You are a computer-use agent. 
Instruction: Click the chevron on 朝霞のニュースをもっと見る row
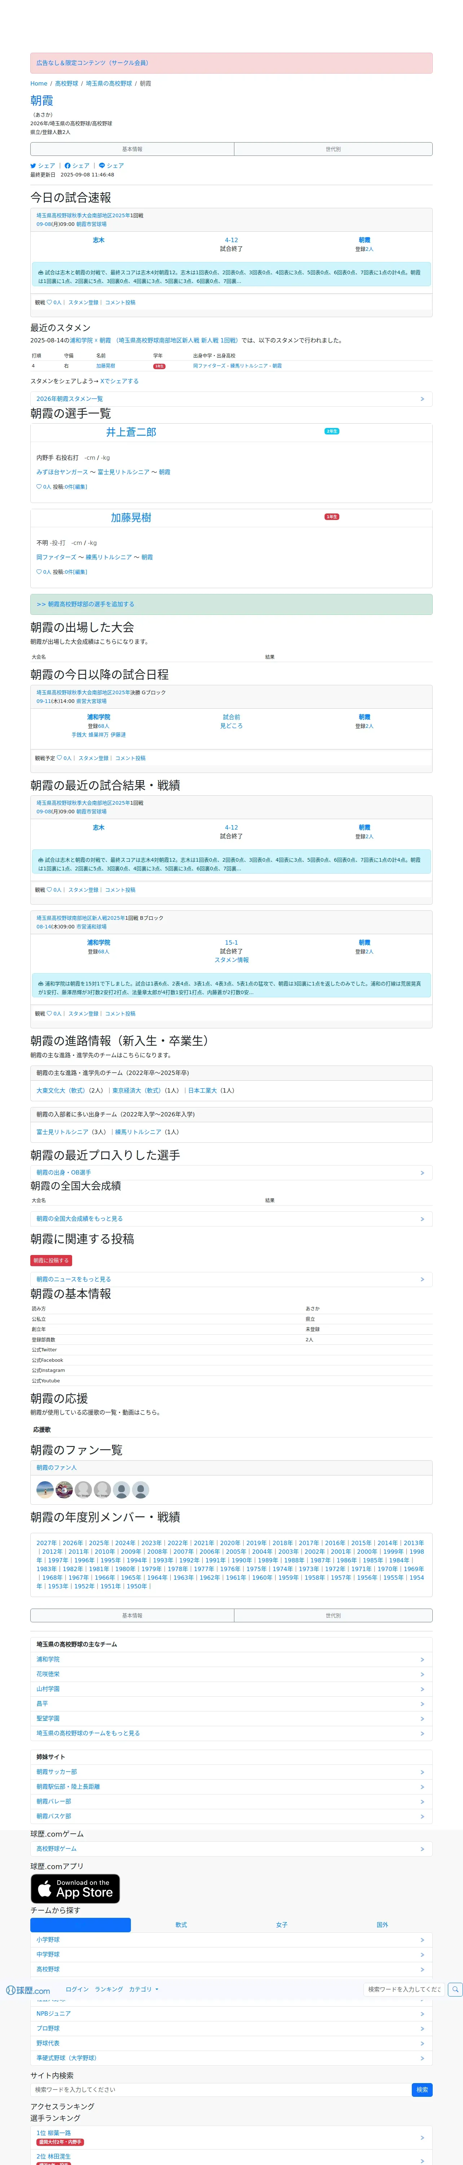422,1279
